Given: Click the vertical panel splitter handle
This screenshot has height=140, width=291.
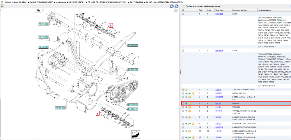Looking at the screenshot, I should click(180, 72).
